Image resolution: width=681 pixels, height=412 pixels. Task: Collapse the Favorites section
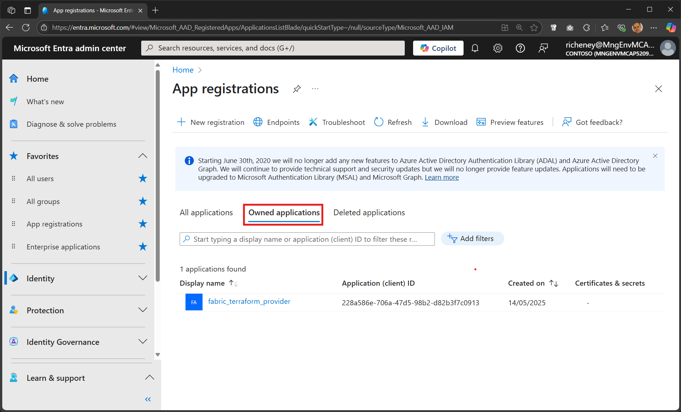pyautogui.click(x=142, y=156)
